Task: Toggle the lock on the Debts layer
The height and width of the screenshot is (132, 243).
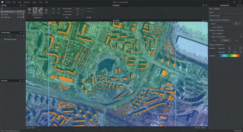Action: click(x=21, y=14)
